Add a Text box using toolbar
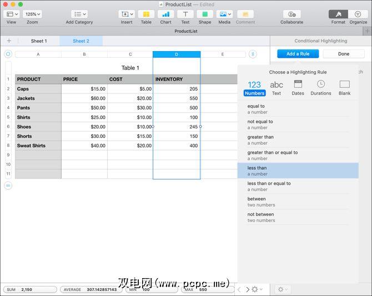372x296 pixels. point(185,14)
